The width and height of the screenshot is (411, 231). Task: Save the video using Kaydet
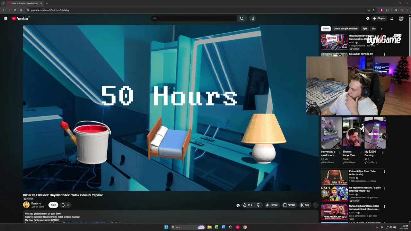click(x=289, y=205)
